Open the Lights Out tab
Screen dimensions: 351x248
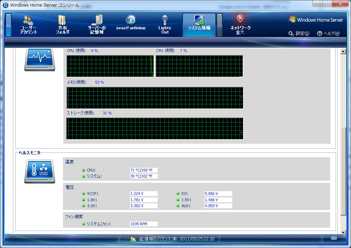pyautogui.click(x=165, y=25)
